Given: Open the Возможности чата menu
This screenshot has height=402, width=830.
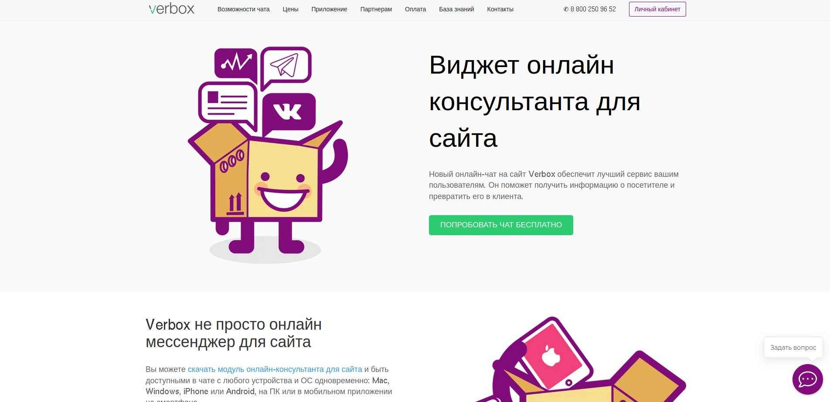Looking at the screenshot, I should pos(243,9).
